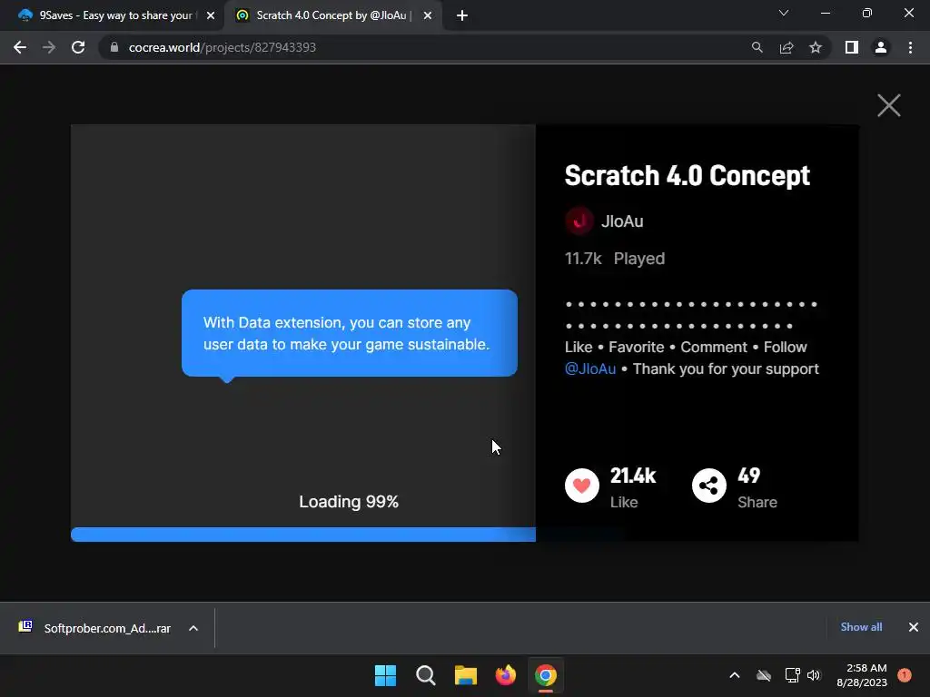Open the clock showing 2:58 AM
Image resolution: width=930 pixels, height=697 pixels.
(862, 675)
